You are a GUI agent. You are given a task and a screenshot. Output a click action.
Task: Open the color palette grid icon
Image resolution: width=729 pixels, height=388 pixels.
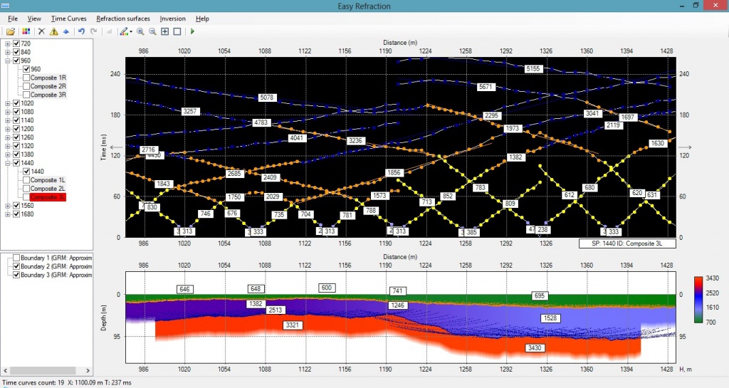(x=26, y=31)
